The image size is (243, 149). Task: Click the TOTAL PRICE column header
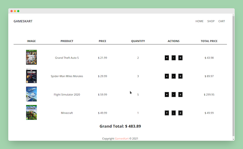209,41
